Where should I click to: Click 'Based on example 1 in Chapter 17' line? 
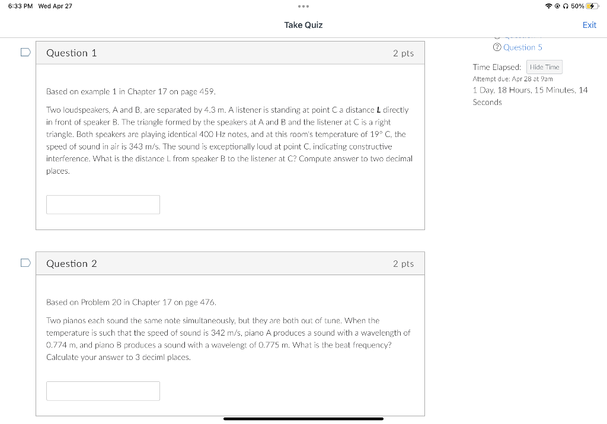coord(131,92)
